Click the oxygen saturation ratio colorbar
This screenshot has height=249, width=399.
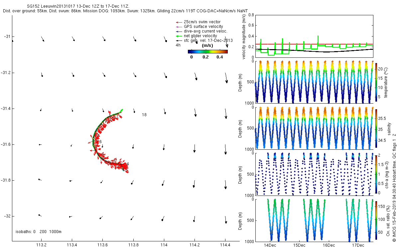[x=376, y=220]
